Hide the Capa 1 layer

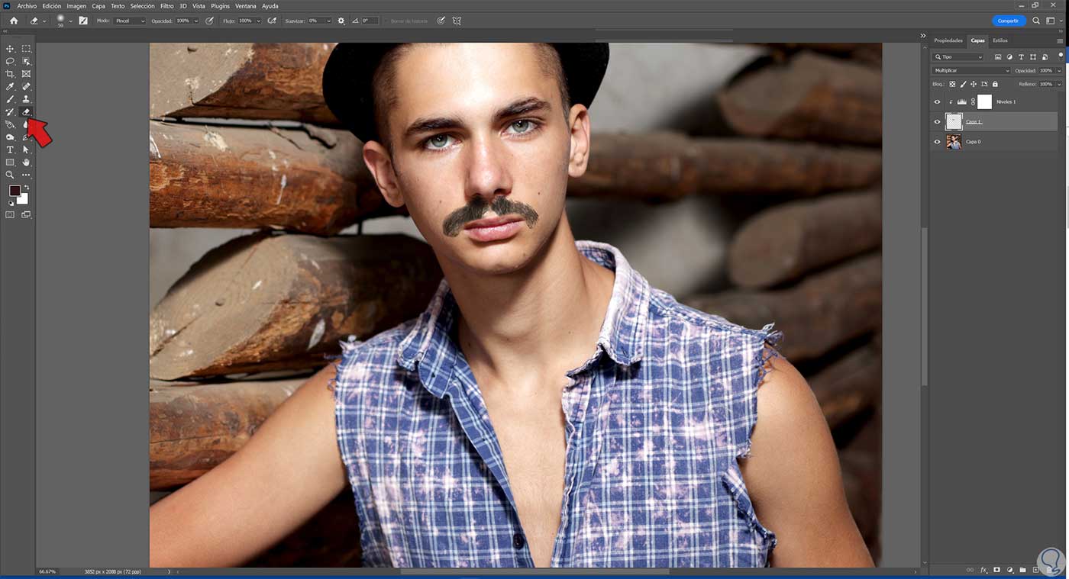click(x=937, y=121)
